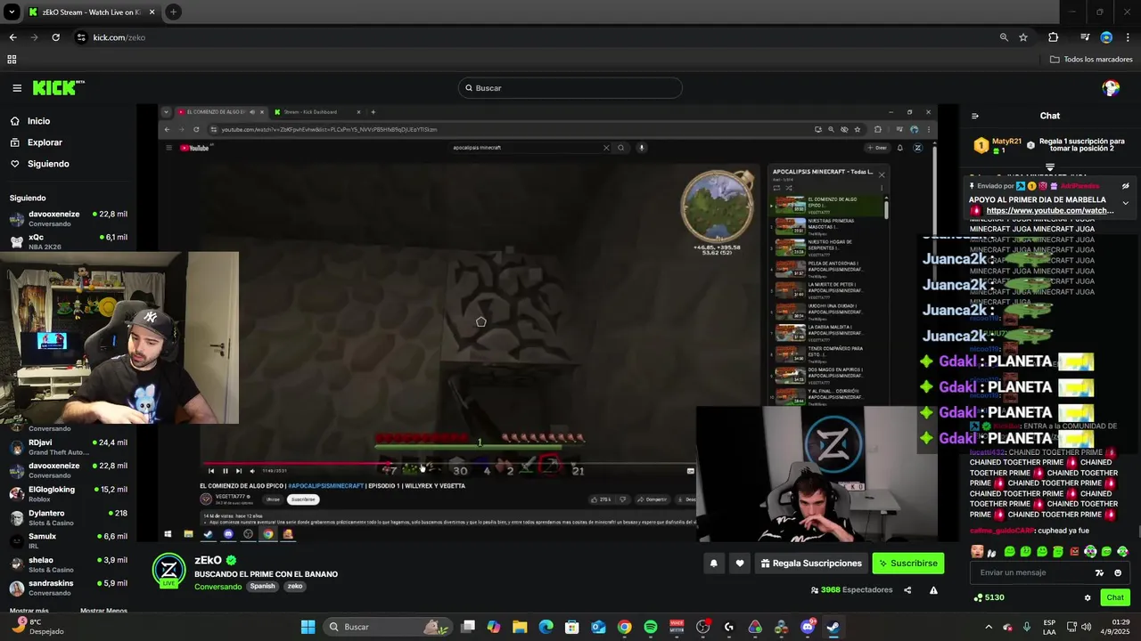Open Windows Start menu
The height and width of the screenshot is (641, 1141).
click(308, 627)
